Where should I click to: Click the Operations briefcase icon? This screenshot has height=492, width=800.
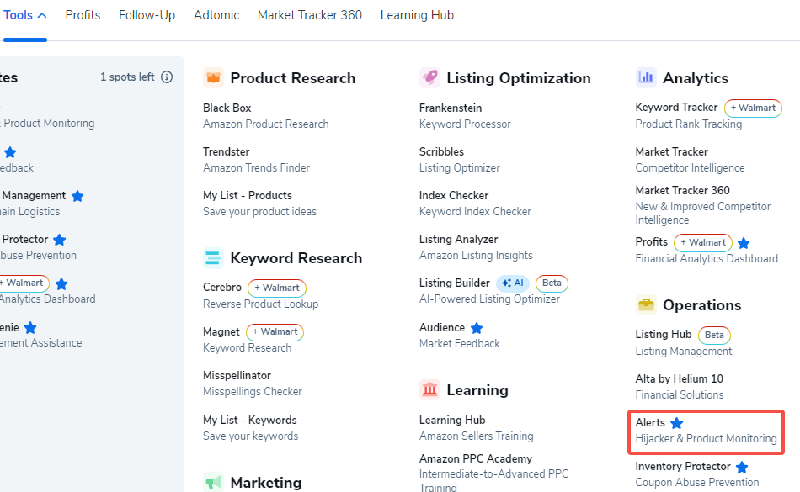(646, 305)
